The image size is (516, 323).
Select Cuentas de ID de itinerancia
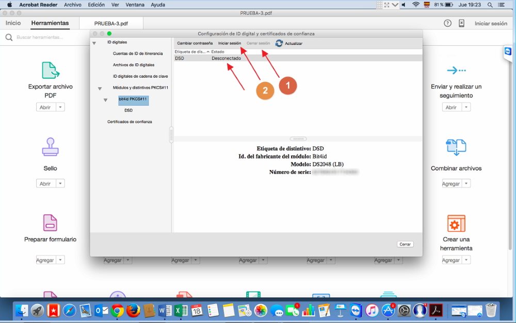(x=138, y=53)
